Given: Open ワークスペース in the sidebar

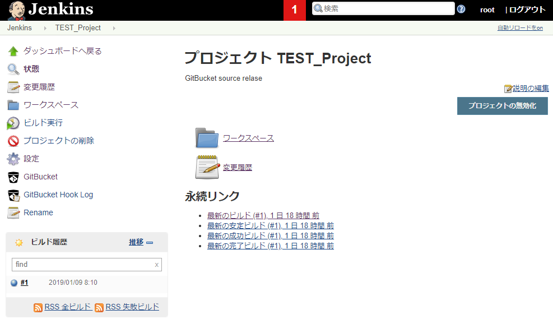Looking at the screenshot, I should click(x=51, y=105).
